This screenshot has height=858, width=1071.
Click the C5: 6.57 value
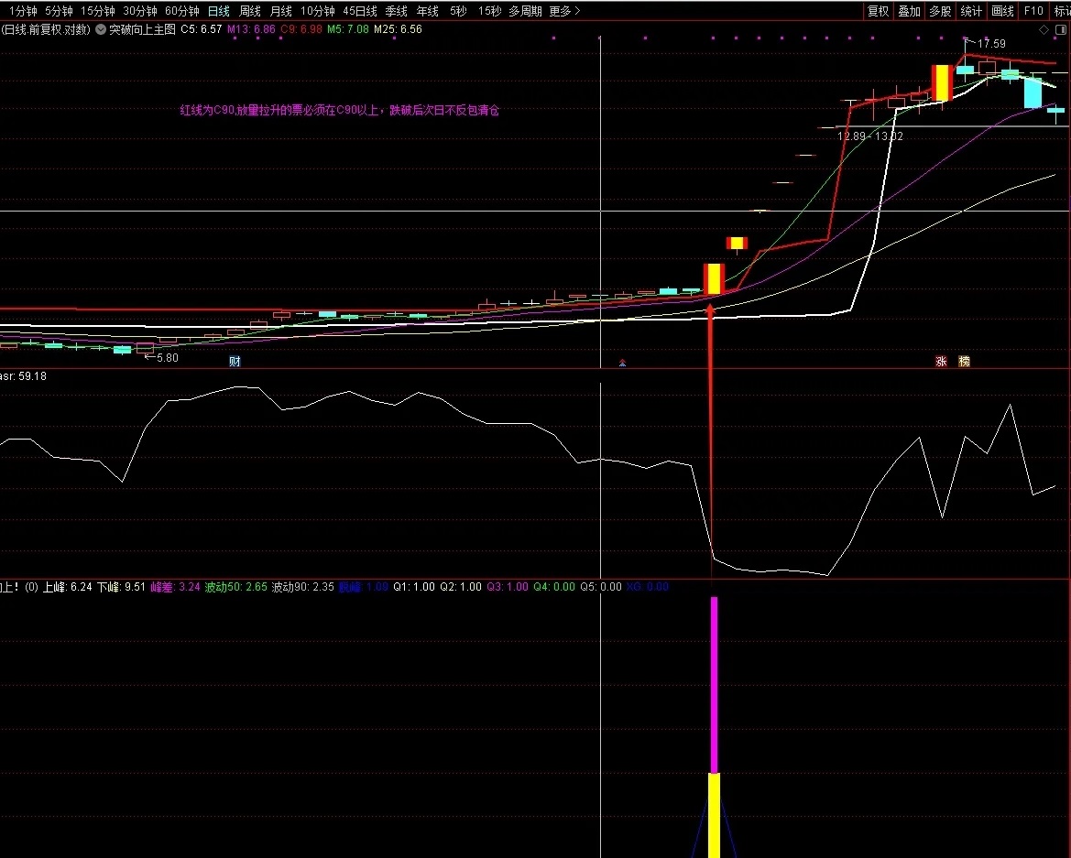[x=201, y=29]
